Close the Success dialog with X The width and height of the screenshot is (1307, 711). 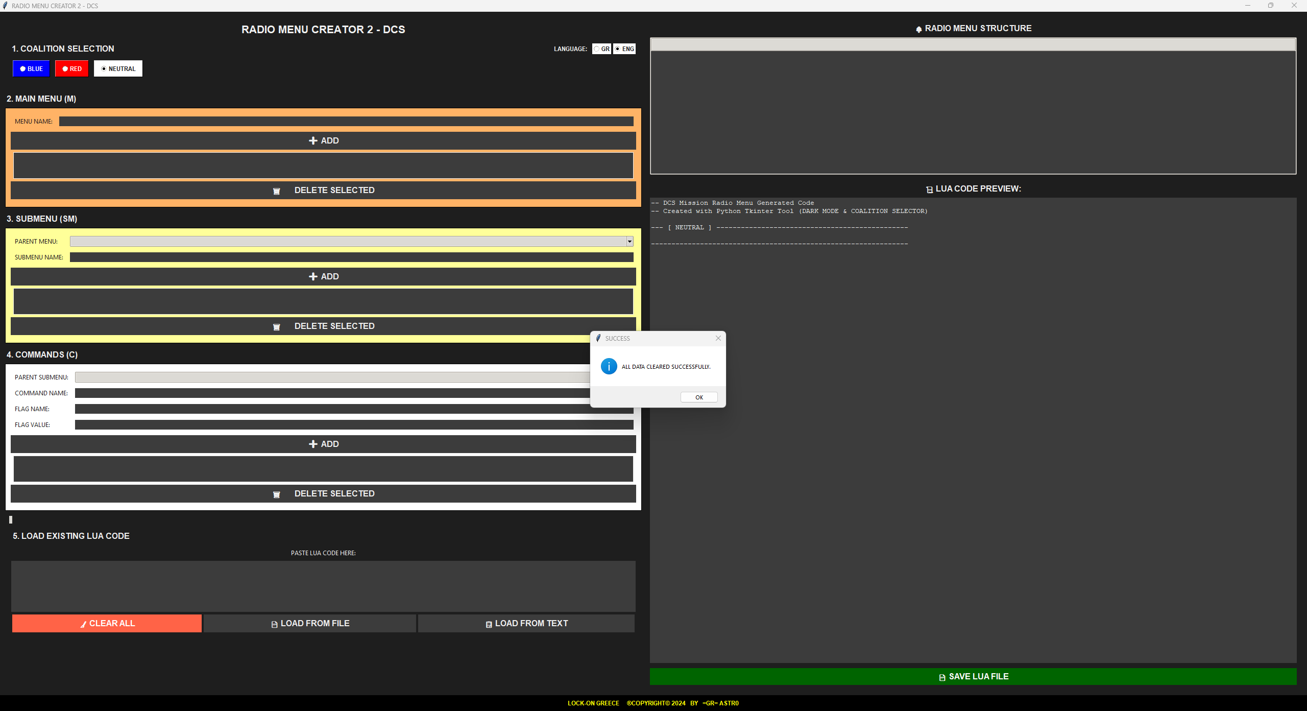tap(718, 338)
